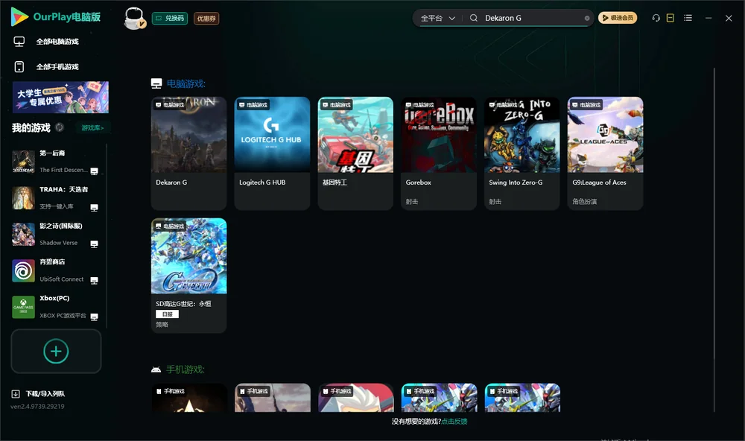Open the user avatar profile icon
745x441 pixels.
[x=134, y=19]
